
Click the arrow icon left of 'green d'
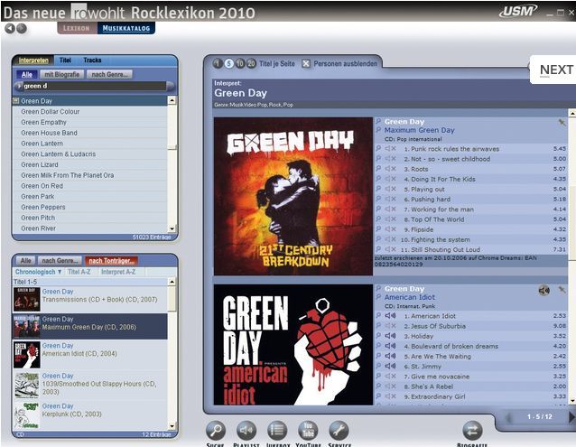point(18,86)
